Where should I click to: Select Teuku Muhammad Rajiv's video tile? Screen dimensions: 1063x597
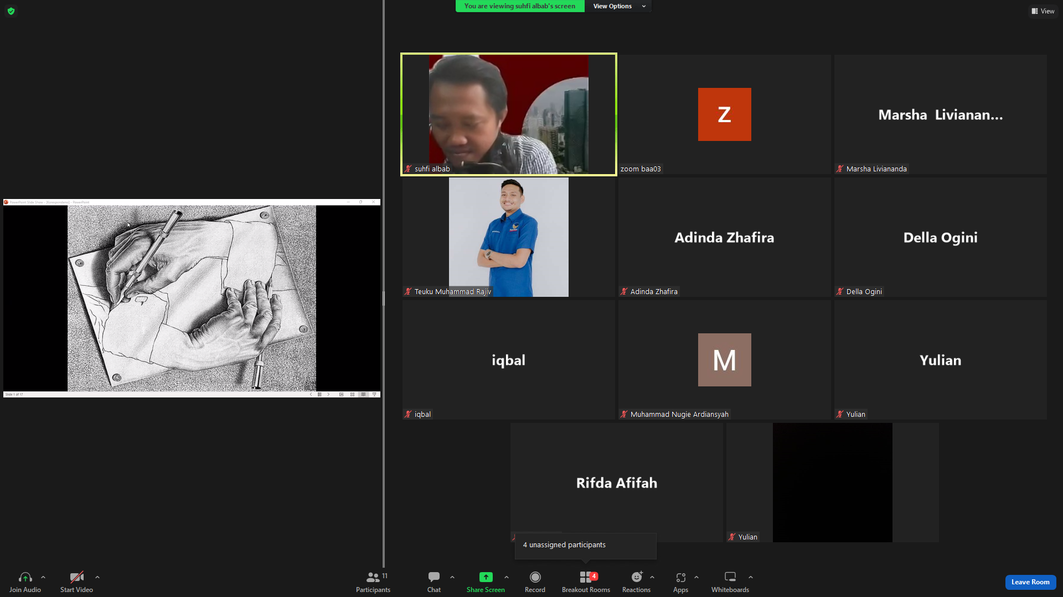point(509,237)
